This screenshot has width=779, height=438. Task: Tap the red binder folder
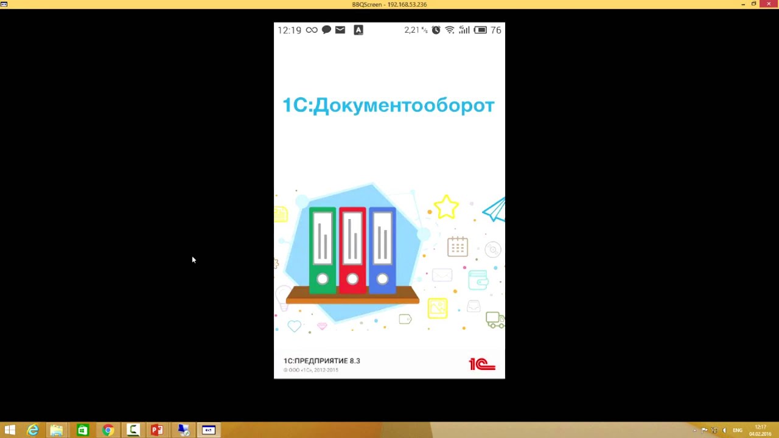(352, 251)
